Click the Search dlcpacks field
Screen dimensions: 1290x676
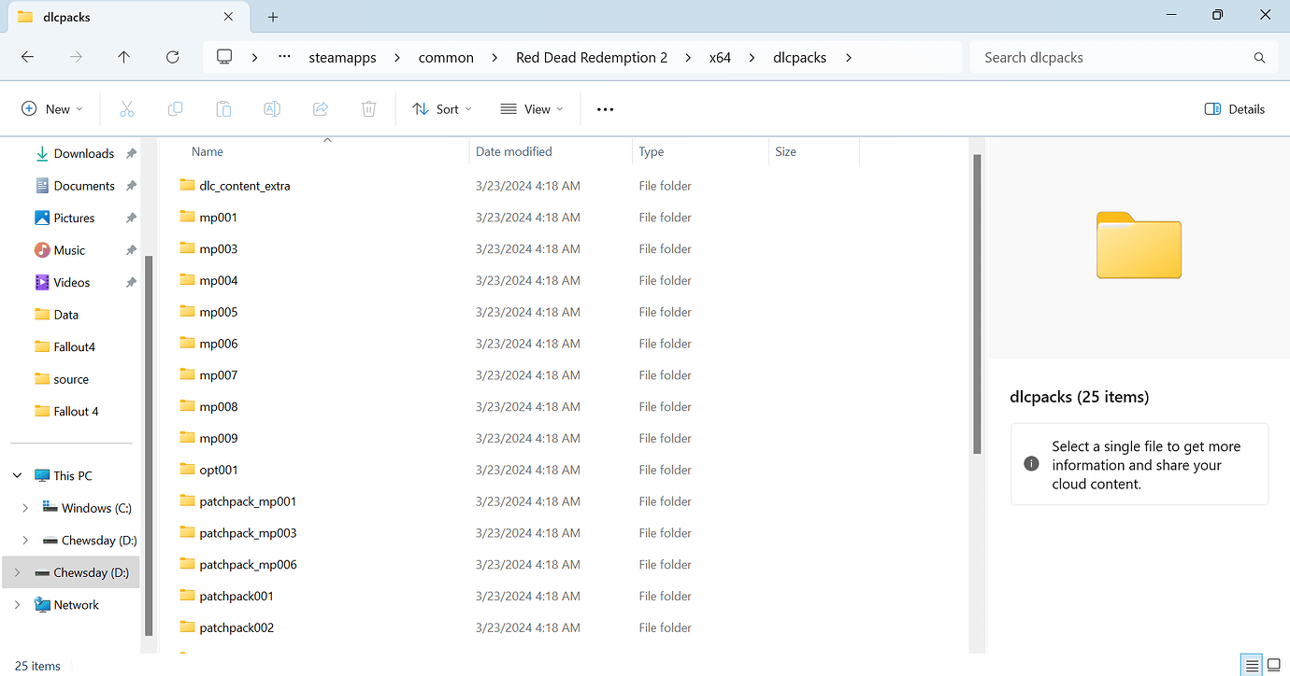pyautogui.click(x=1112, y=57)
